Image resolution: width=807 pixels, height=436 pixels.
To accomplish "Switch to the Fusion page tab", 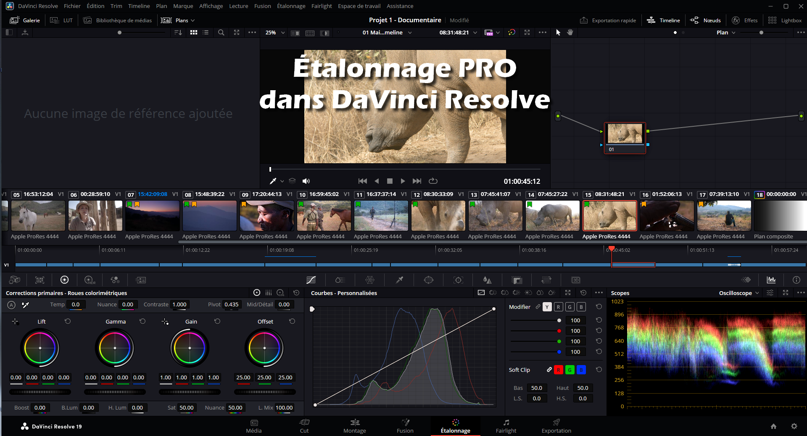I will point(405,426).
